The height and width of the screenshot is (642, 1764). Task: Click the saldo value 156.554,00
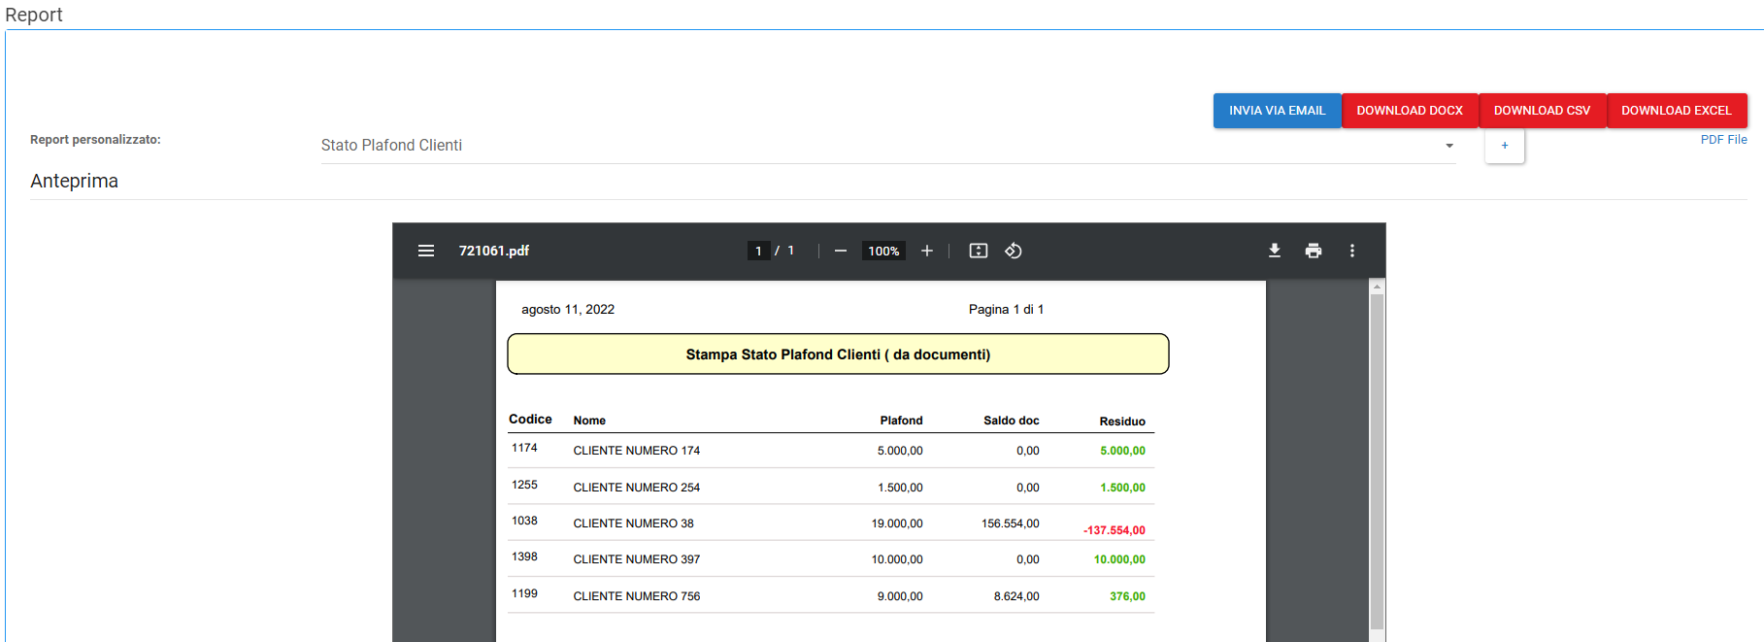tap(1010, 524)
